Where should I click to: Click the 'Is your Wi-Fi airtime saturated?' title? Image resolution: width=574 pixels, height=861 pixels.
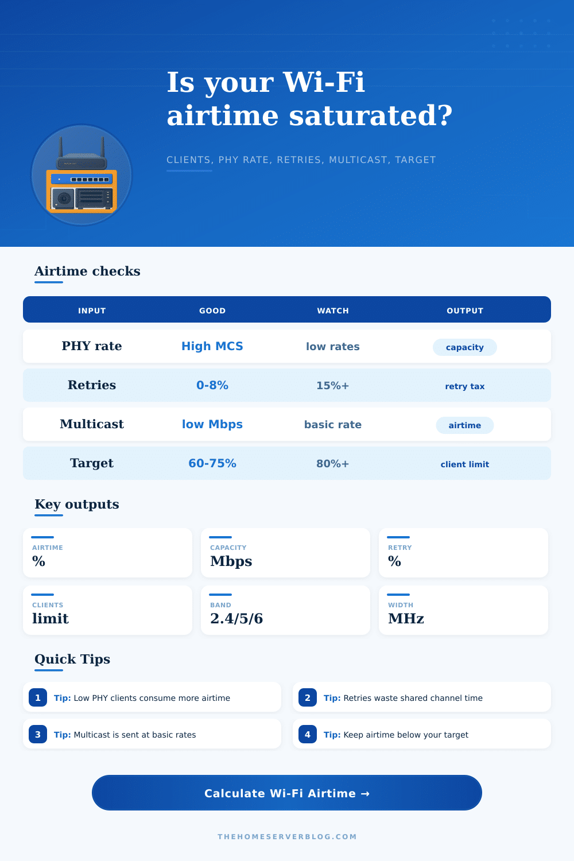pos(310,99)
